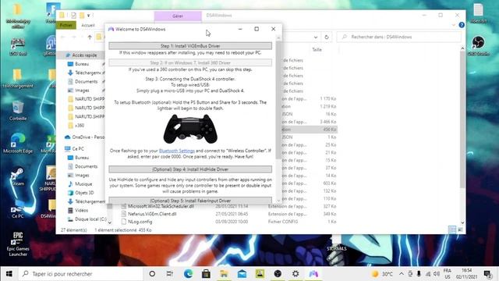Open the Corbeille desktop icon
Image resolution: width=499 pixels, height=281 pixels.
(18, 110)
